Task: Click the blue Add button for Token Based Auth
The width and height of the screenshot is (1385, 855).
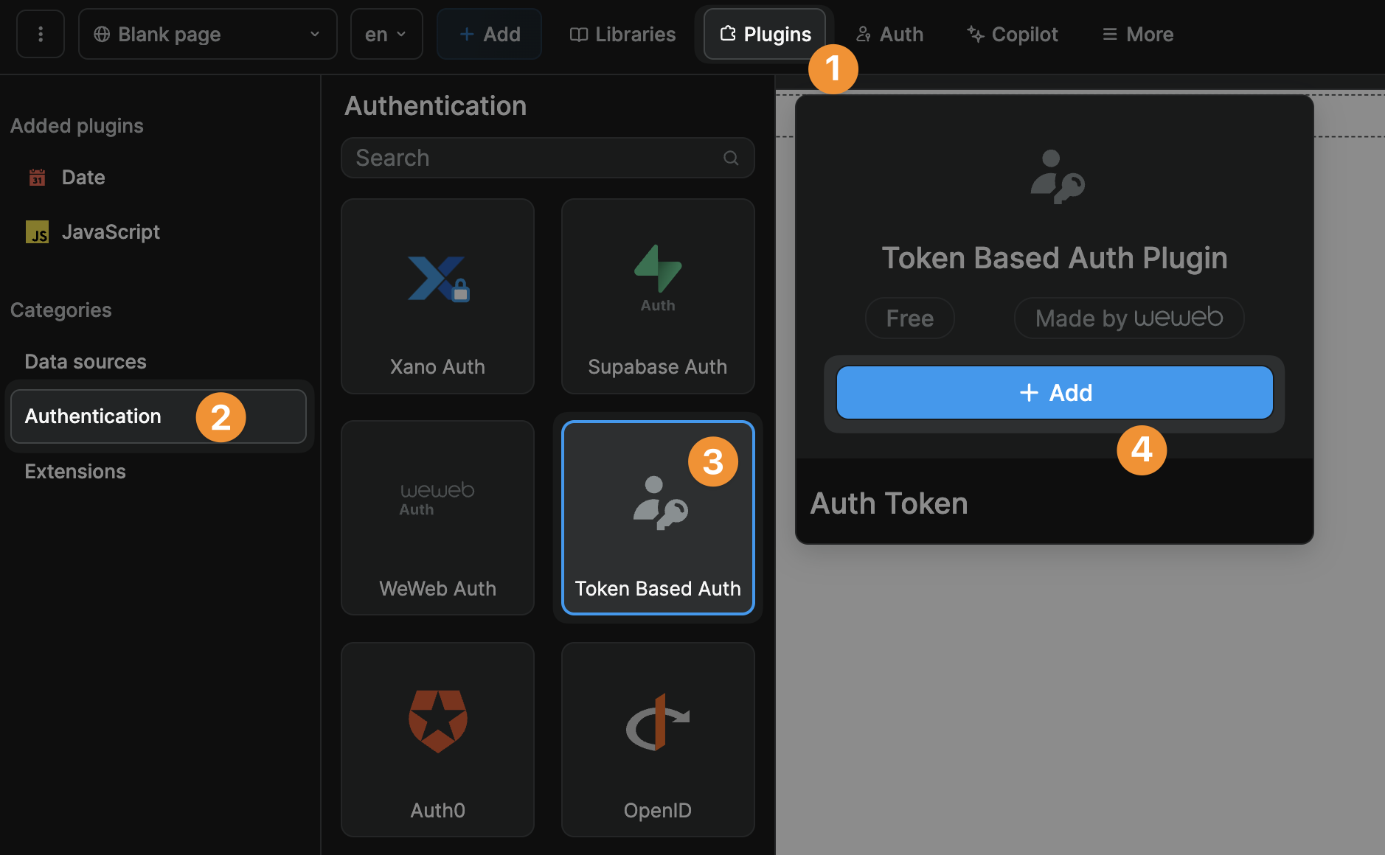Action: click(1053, 392)
